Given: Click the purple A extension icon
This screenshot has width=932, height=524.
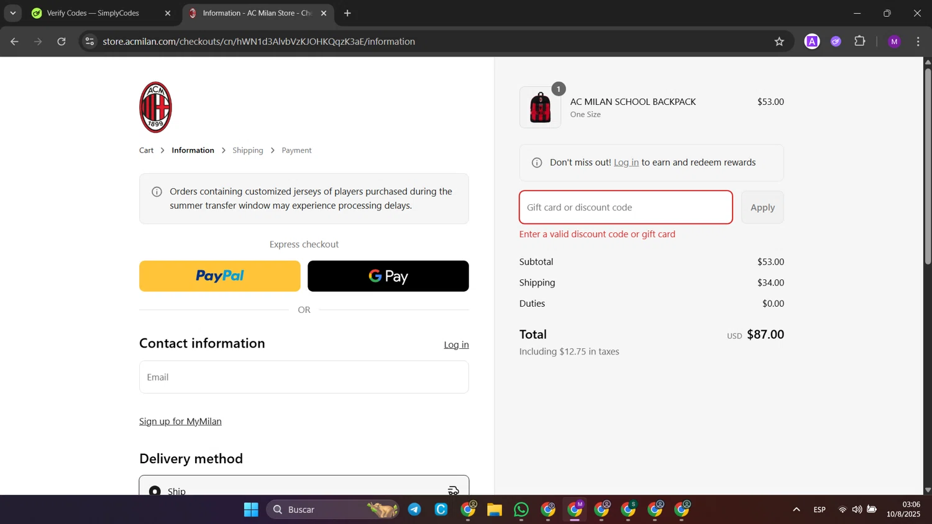Looking at the screenshot, I should coord(812,42).
